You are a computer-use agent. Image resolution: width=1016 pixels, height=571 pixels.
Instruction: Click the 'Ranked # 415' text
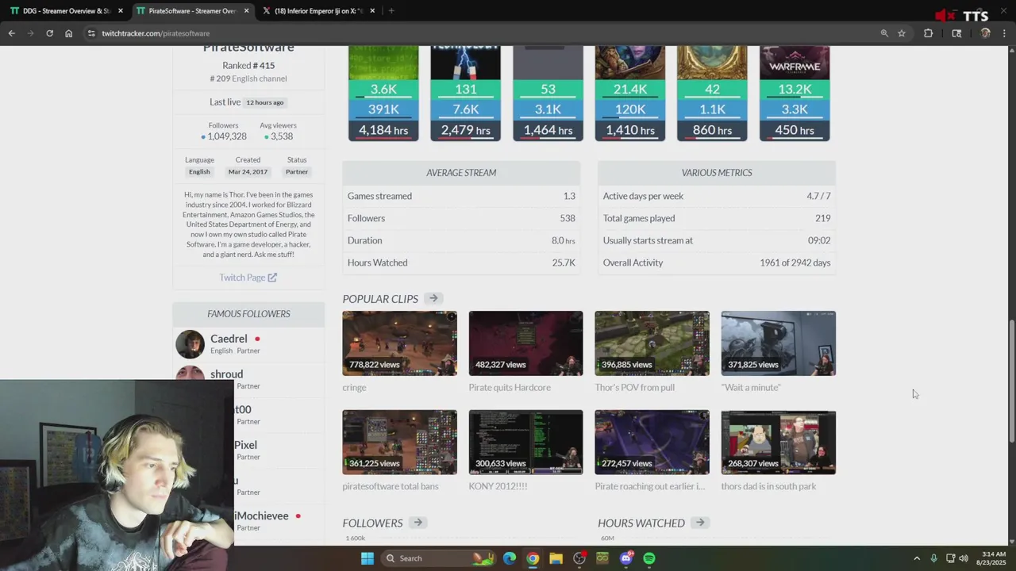click(x=248, y=66)
